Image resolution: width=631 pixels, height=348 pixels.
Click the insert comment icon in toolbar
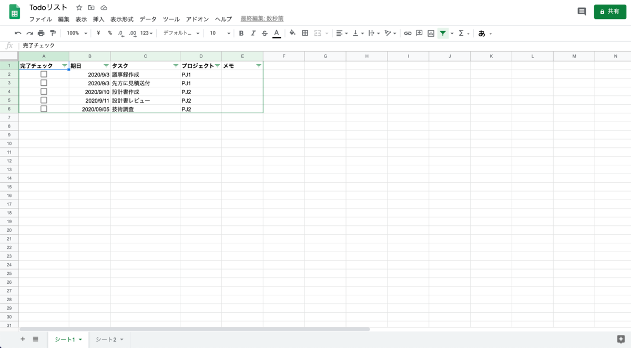point(419,33)
